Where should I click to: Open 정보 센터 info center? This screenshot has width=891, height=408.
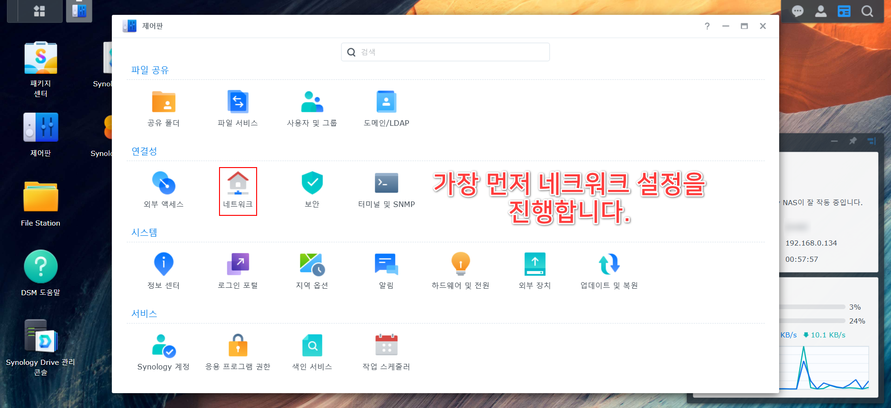tap(163, 272)
